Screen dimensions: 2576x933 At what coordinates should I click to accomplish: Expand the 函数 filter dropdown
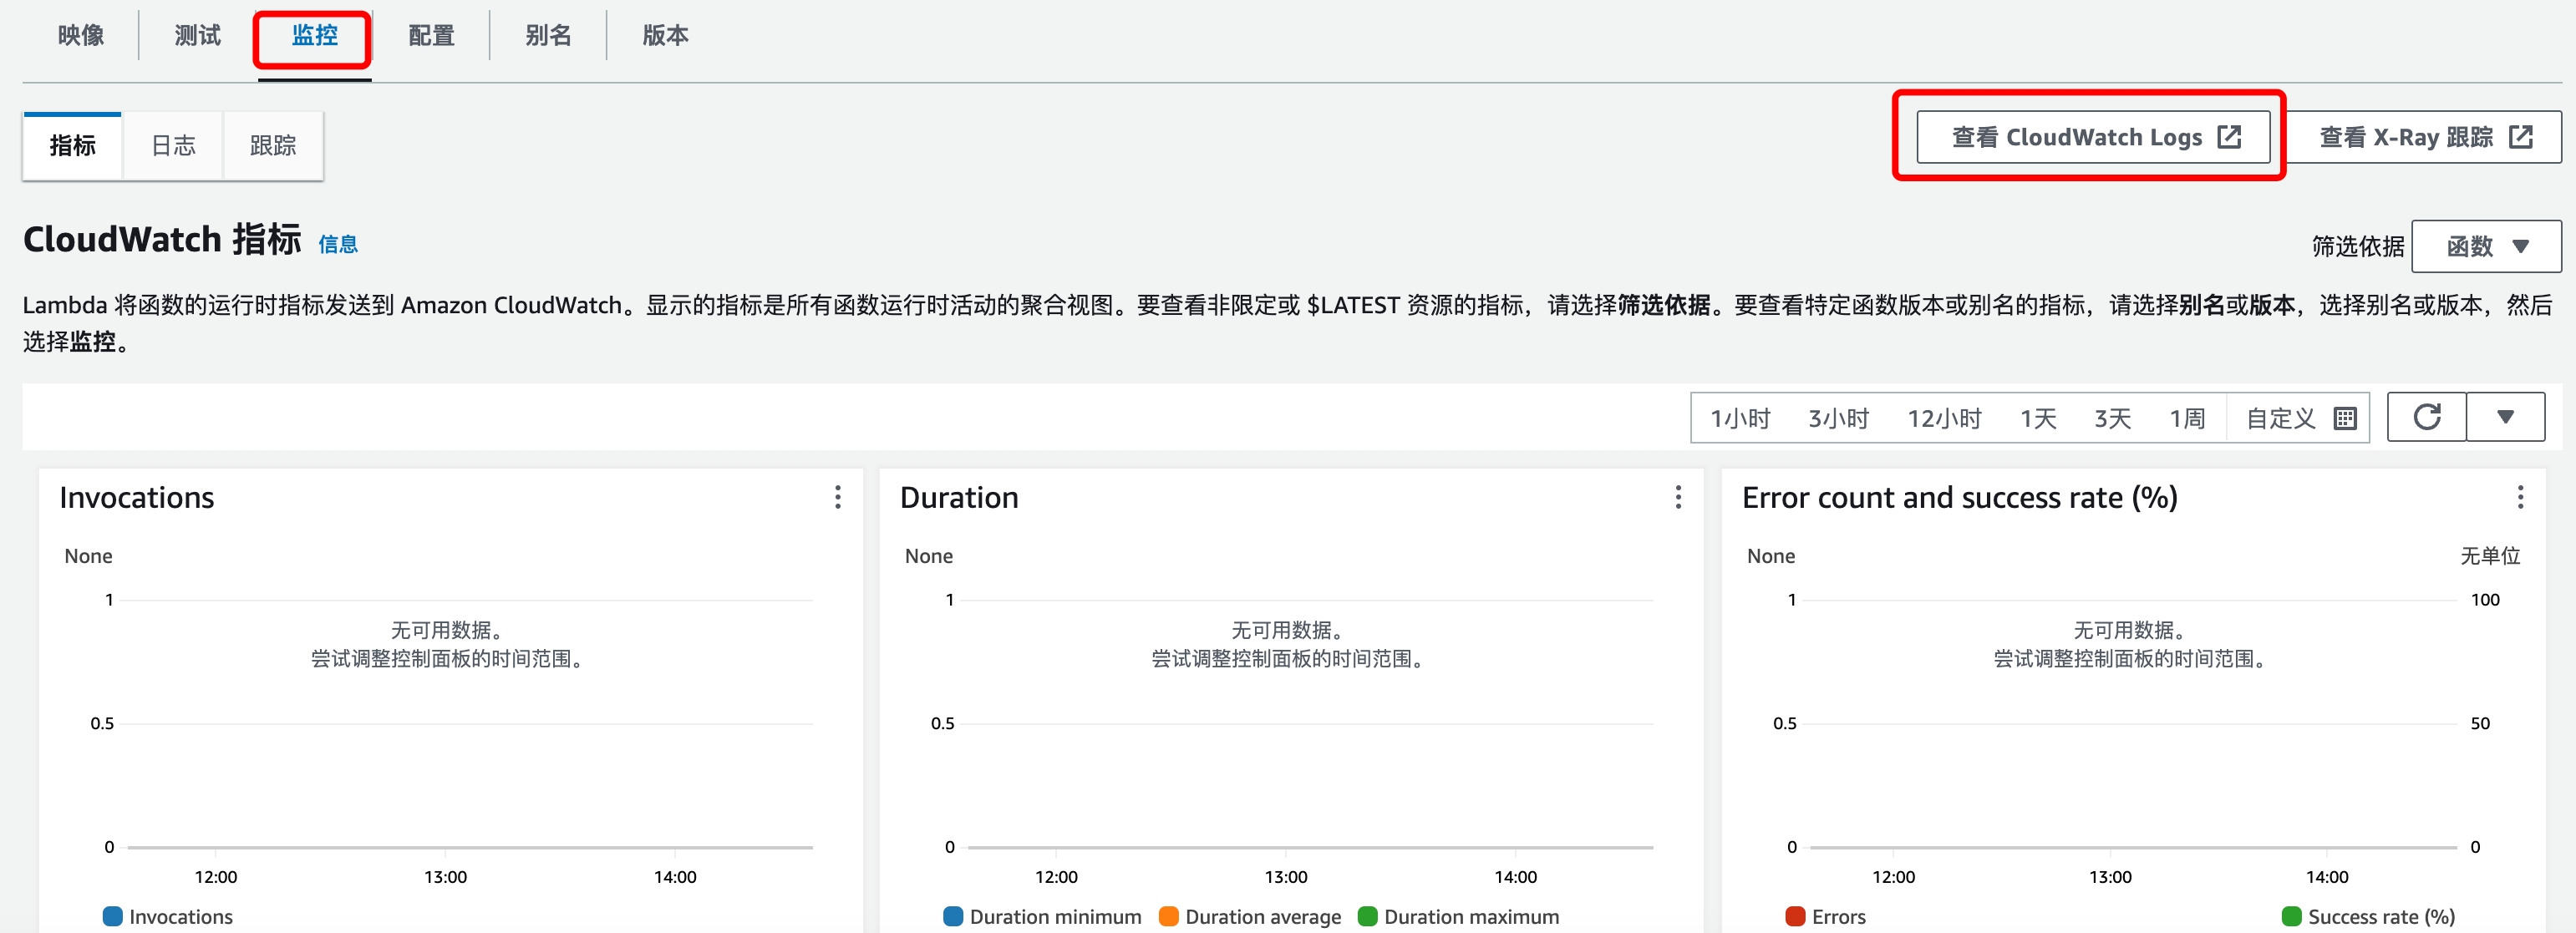coord(2486,246)
